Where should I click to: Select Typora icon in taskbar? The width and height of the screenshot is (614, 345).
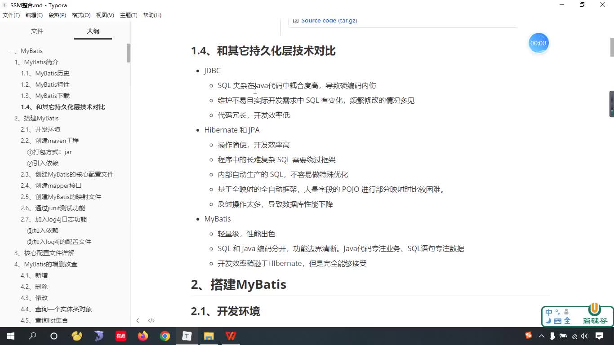(x=187, y=336)
